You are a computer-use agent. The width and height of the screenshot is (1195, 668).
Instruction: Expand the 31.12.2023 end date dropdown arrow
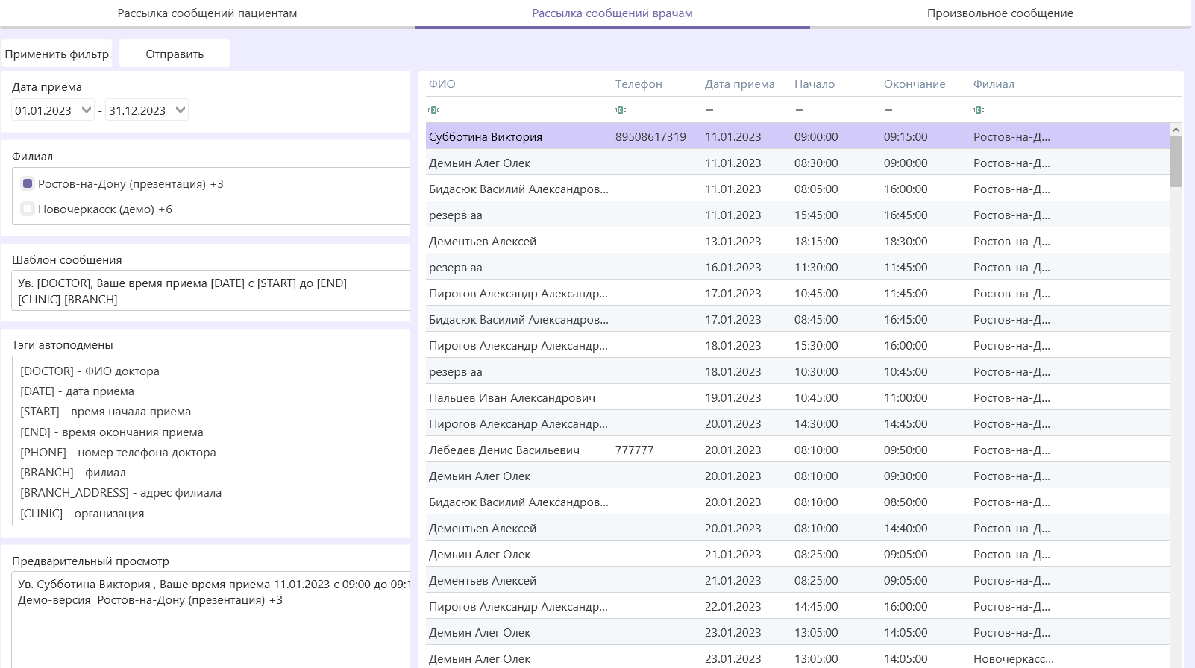pos(180,110)
